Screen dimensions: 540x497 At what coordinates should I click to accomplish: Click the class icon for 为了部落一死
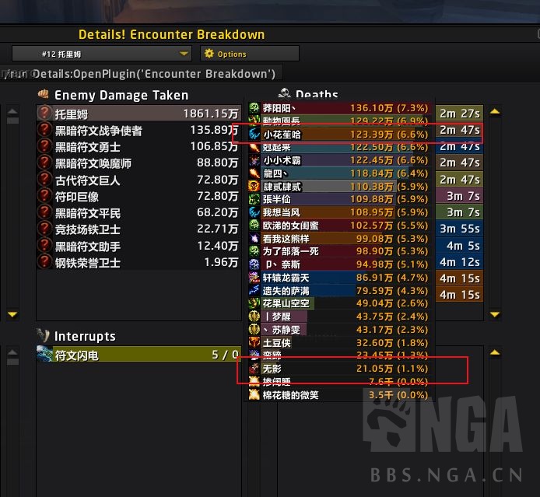pos(254,251)
